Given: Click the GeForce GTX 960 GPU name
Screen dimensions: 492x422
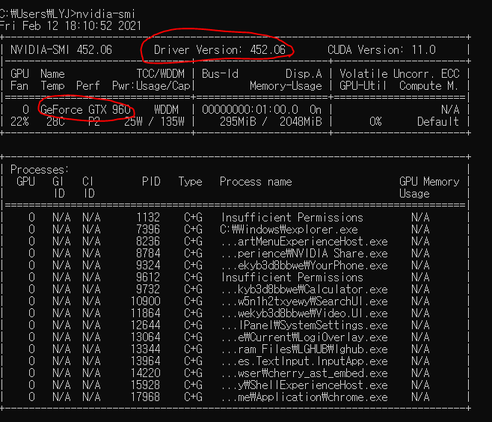Looking at the screenshot, I should [85, 109].
